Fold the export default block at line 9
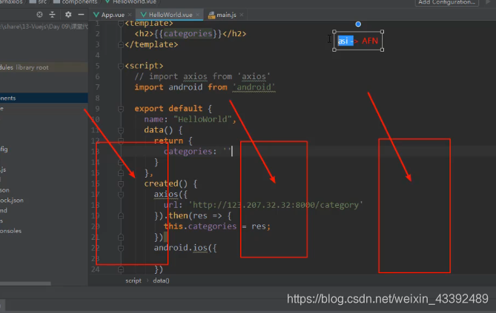The height and width of the screenshot is (313, 496). [121, 109]
